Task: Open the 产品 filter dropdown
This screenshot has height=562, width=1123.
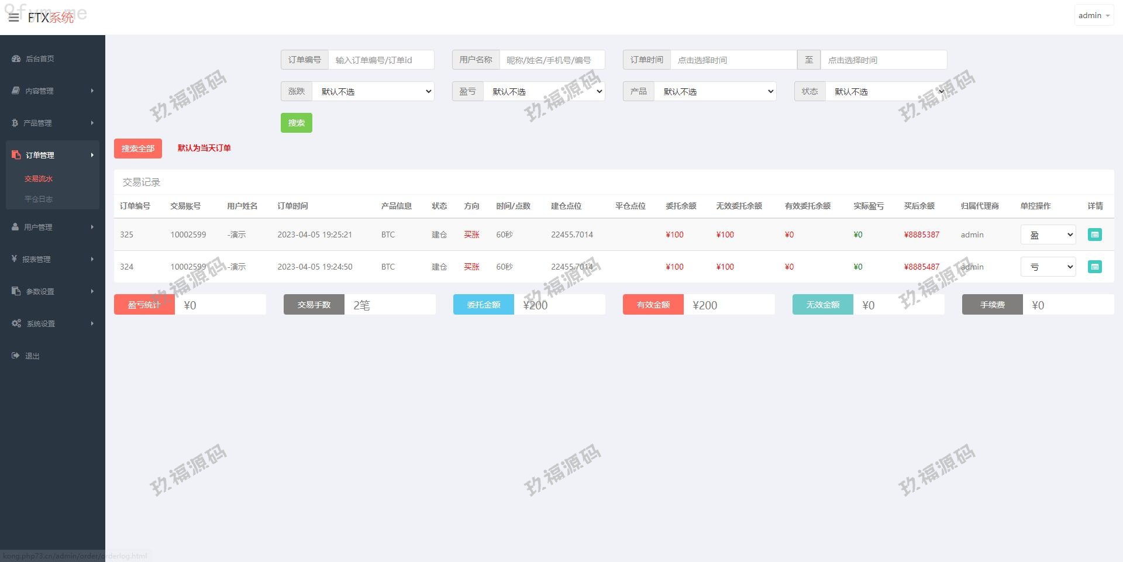Action: (x=715, y=91)
